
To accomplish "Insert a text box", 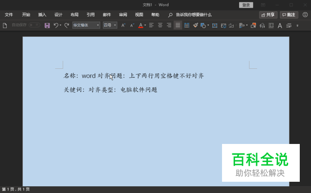I will pyautogui.click(x=215, y=25).
